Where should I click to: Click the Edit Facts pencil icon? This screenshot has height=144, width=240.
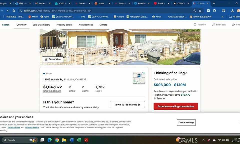click(213, 25)
